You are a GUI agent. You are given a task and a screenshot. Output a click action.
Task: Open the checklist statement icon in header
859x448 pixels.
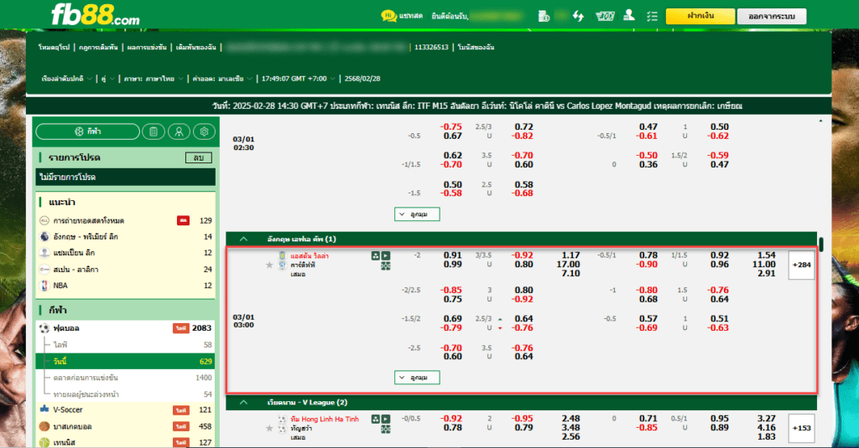tap(652, 17)
